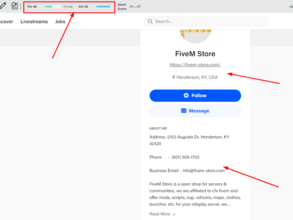Click the FiveM Store profile name

pos(195,54)
